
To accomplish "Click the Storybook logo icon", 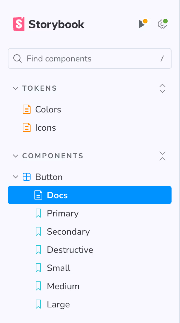I will click(19, 24).
